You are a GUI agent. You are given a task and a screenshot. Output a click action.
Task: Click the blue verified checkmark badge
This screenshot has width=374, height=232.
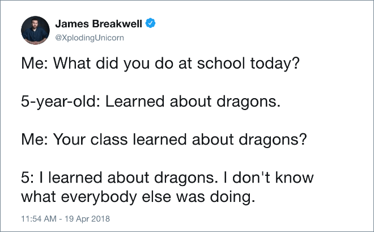point(151,23)
